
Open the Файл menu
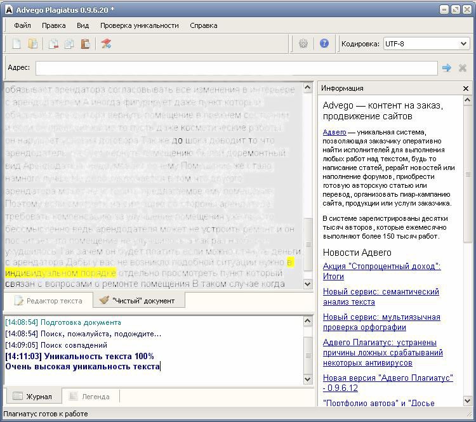coord(22,25)
